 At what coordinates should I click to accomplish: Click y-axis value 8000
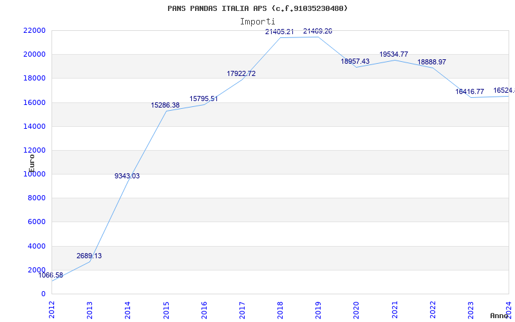click(x=37, y=198)
